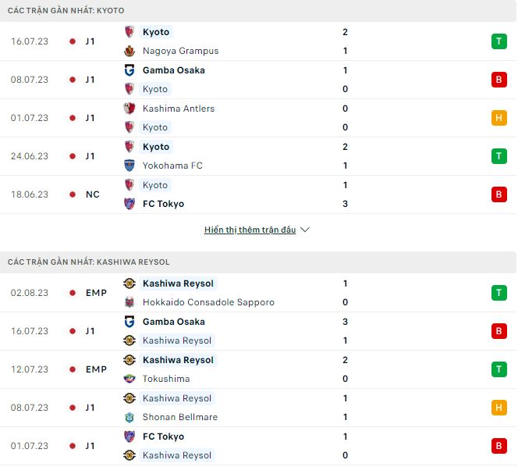Click 'Hiển thị thêm trận đấu' link
This screenshot has height=467, width=518.
pos(250,230)
